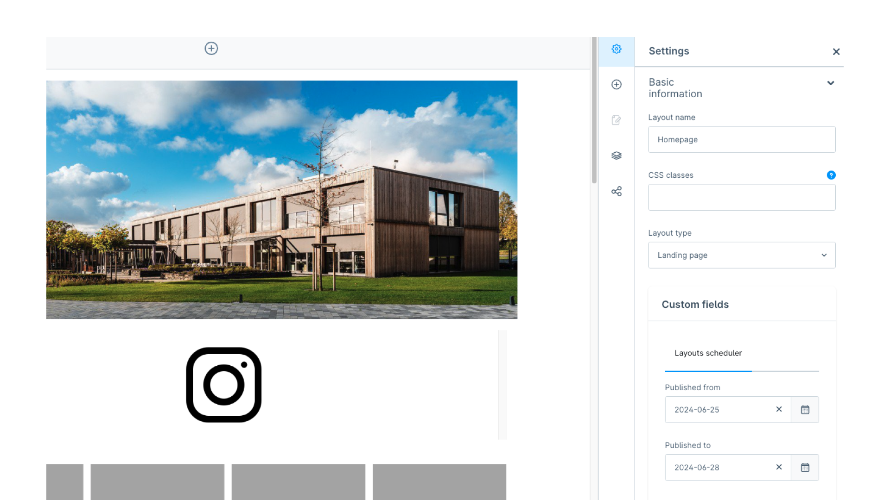This screenshot has height=500, width=890.
Task: Click the Layout name label
Action: (x=672, y=118)
